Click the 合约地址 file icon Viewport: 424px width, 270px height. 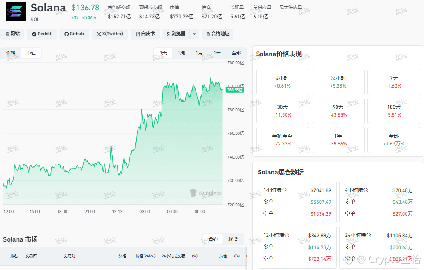208,34
